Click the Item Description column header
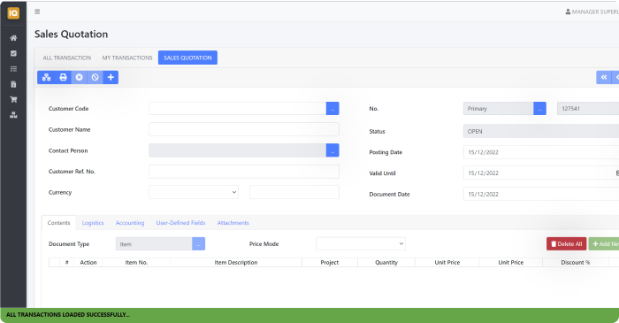This screenshot has width=619, height=323. coord(236,263)
